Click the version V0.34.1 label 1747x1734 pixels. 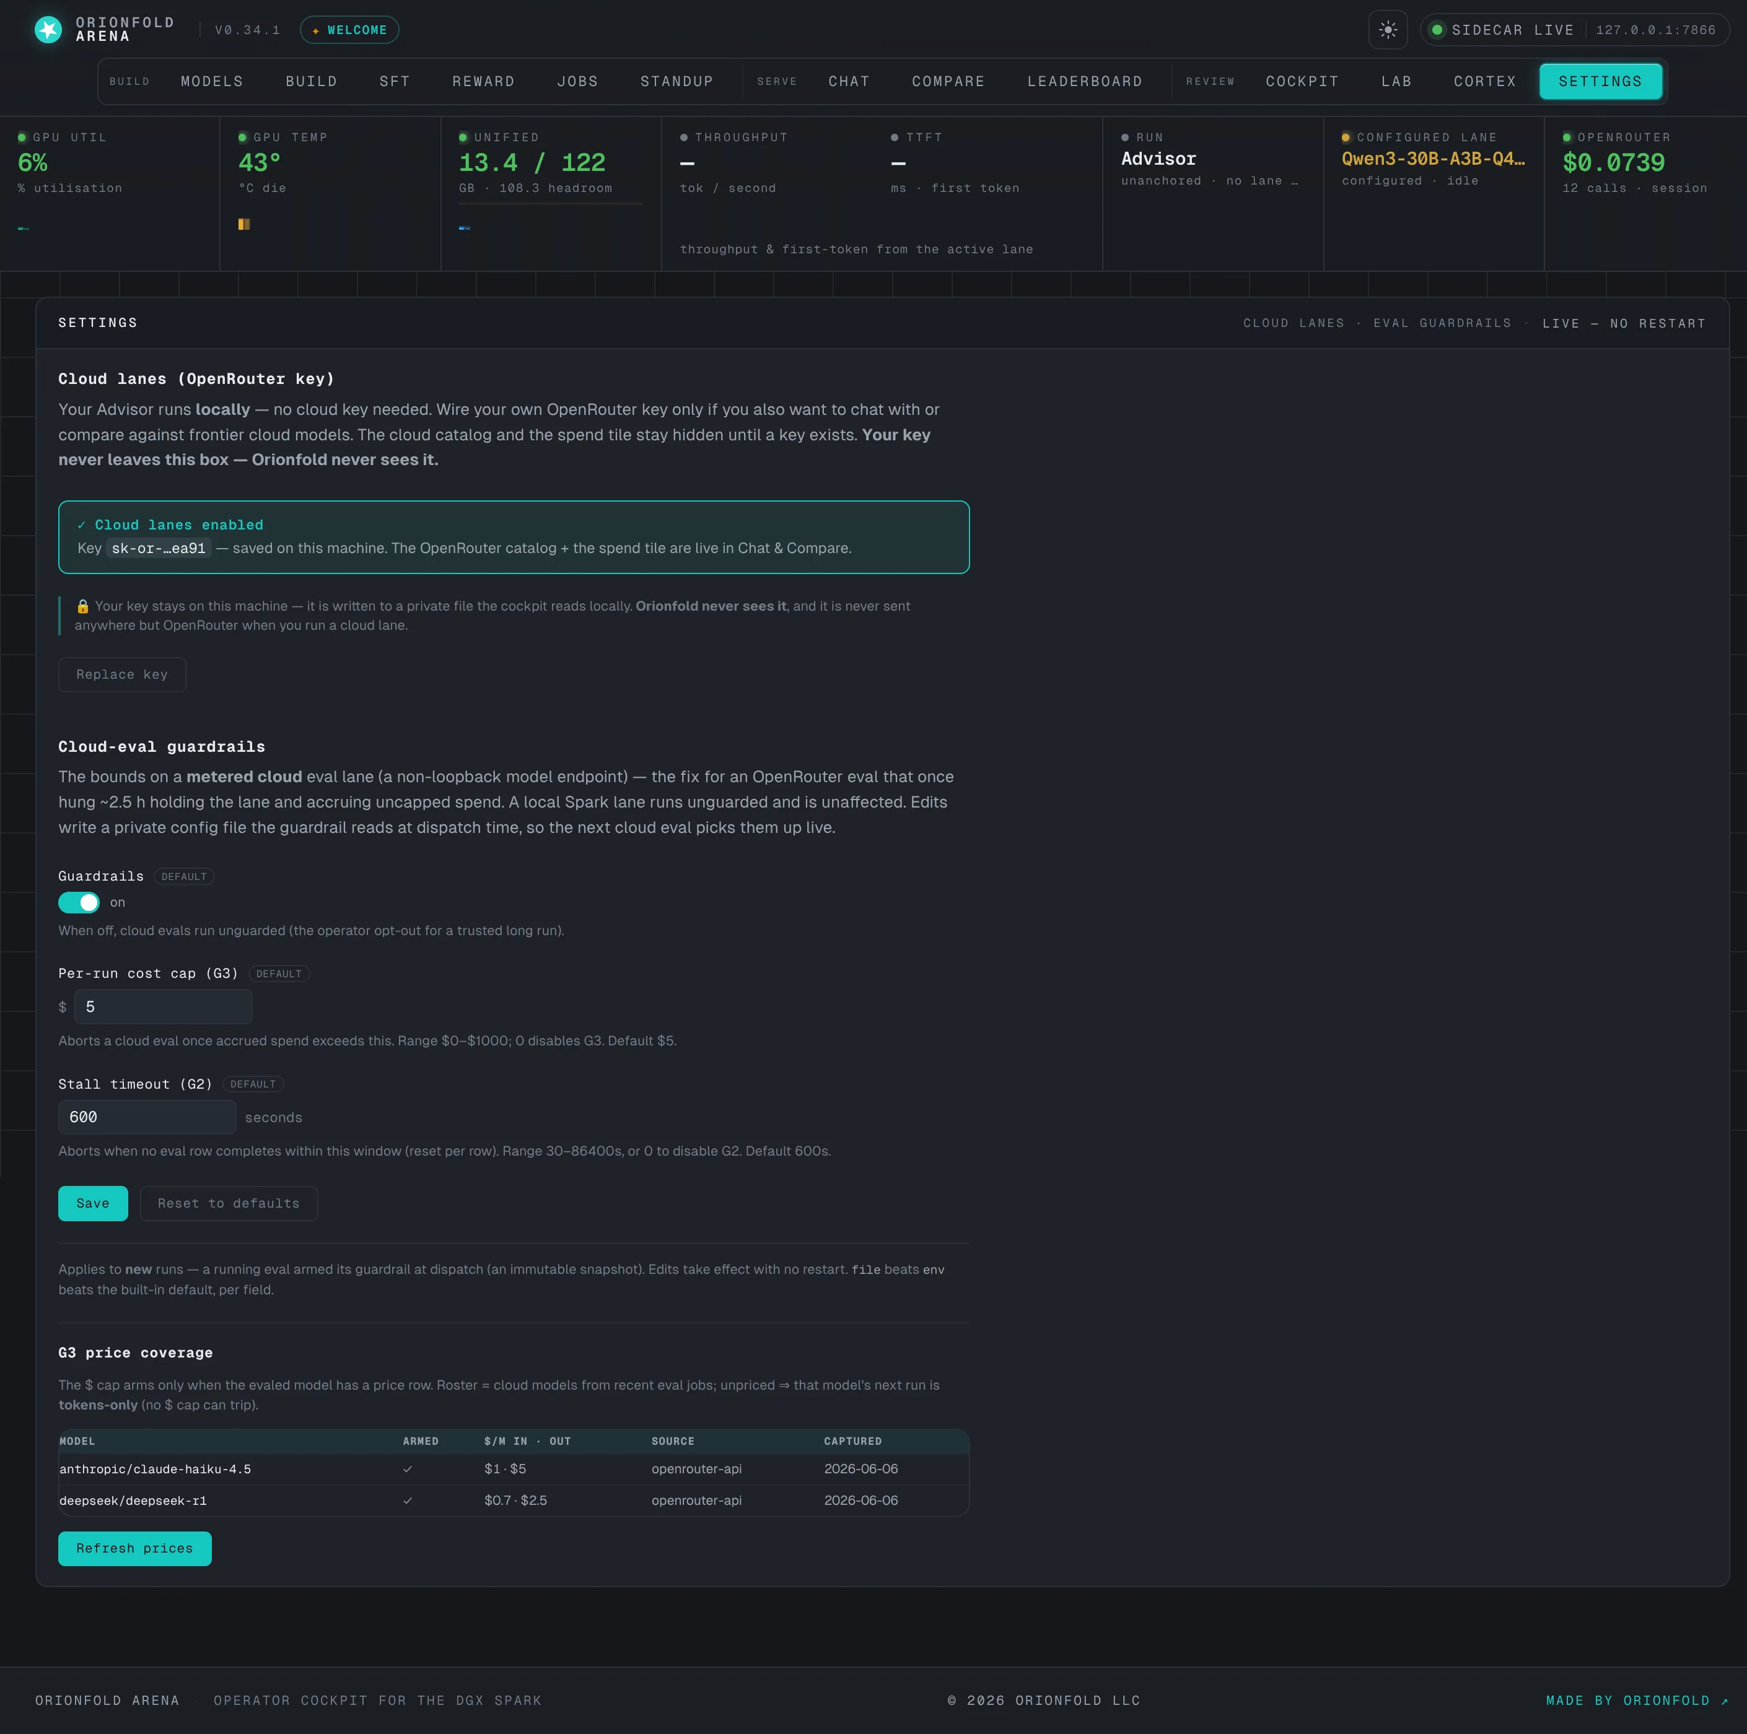[x=248, y=30]
